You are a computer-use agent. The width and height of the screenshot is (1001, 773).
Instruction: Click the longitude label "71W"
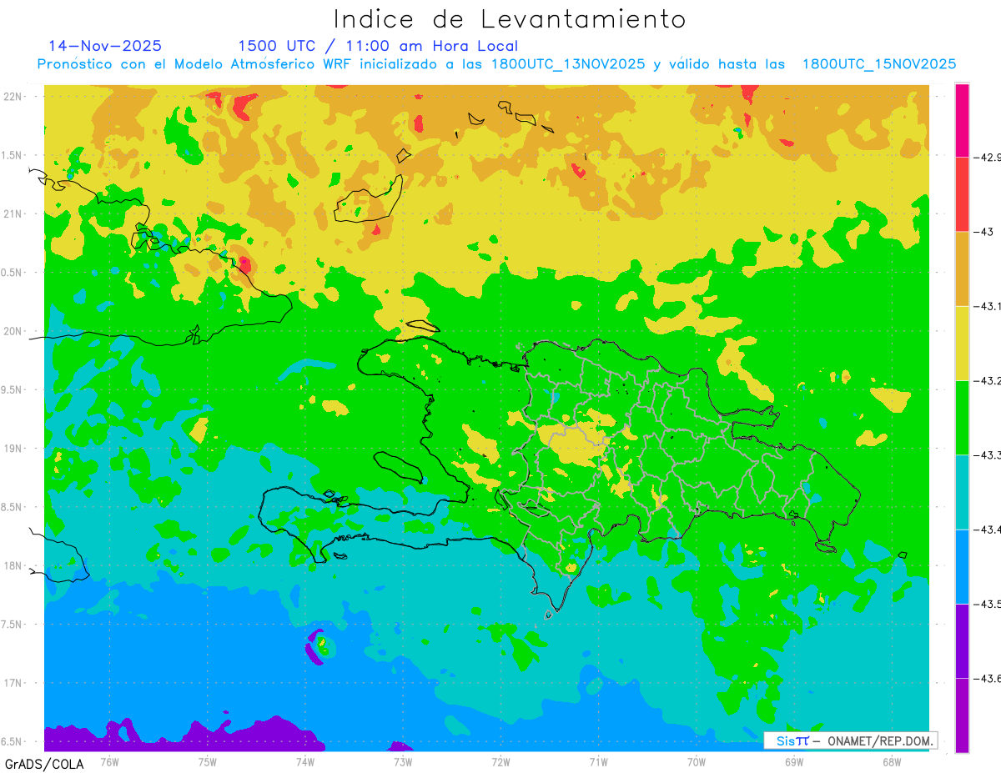[x=598, y=761]
